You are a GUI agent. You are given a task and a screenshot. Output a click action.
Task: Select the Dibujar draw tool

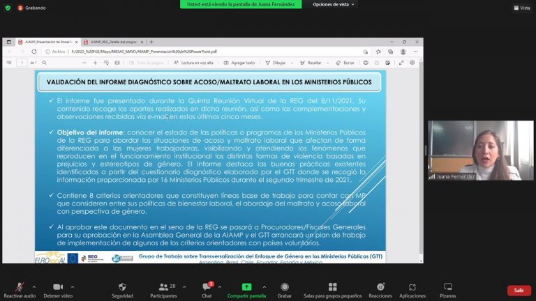[276, 63]
